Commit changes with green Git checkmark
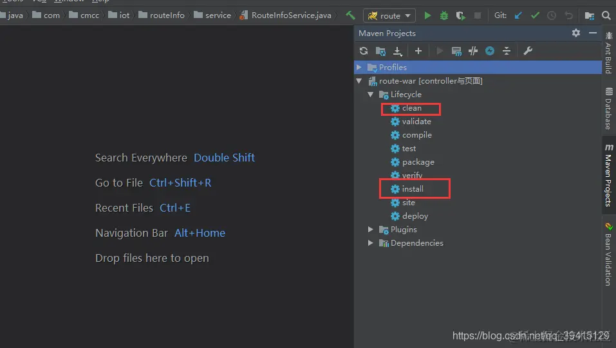The height and width of the screenshot is (348, 616). (x=535, y=15)
